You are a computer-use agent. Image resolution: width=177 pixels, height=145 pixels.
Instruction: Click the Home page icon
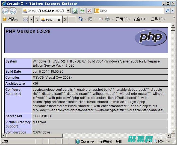pyautogui.click(x=81, y=19)
